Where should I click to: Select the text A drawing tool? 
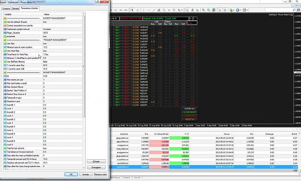[x=169, y=10]
